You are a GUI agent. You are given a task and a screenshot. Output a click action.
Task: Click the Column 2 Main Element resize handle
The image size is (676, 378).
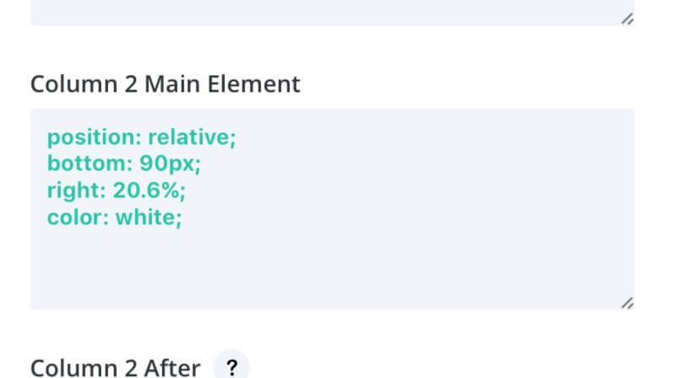click(x=627, y=303)
